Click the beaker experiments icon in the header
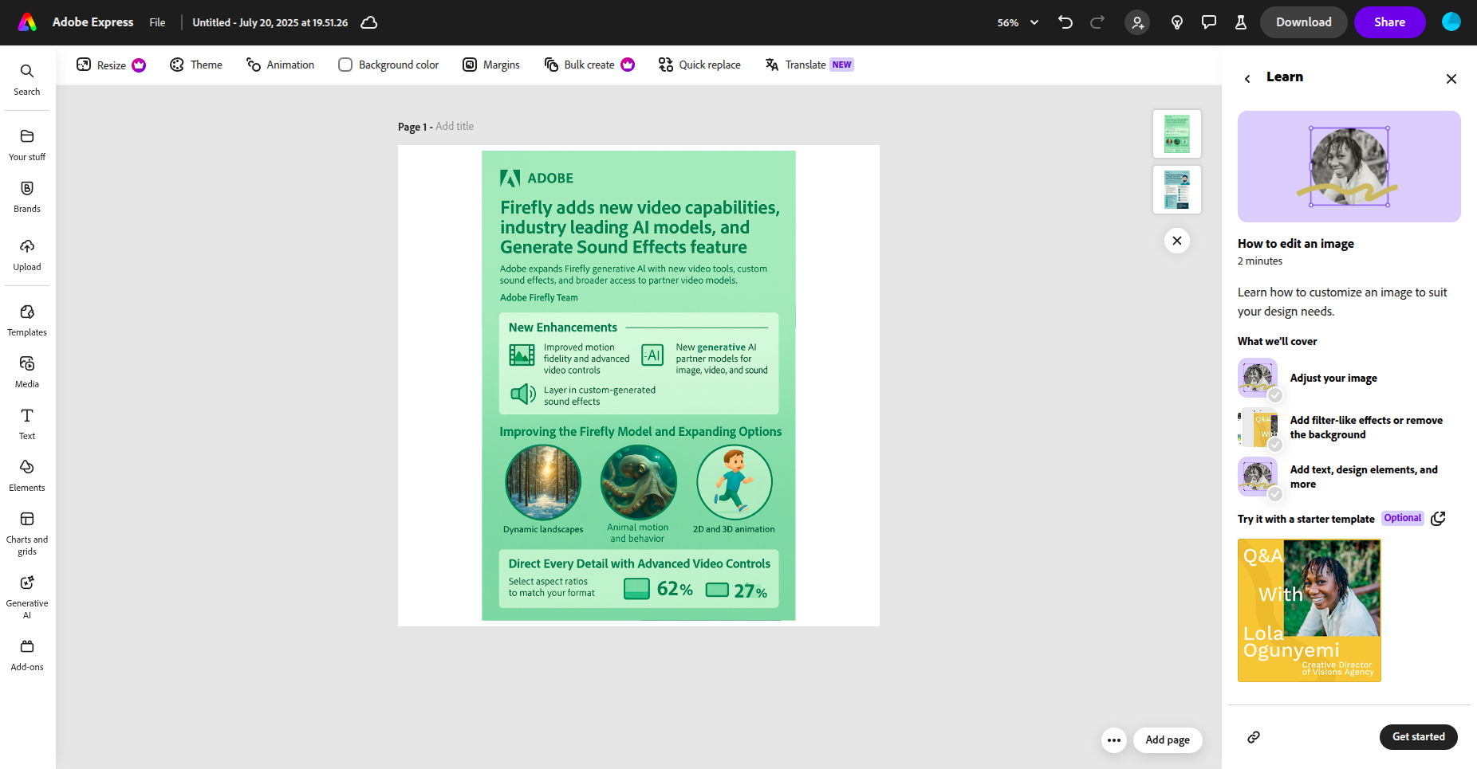 (1241, 22)
